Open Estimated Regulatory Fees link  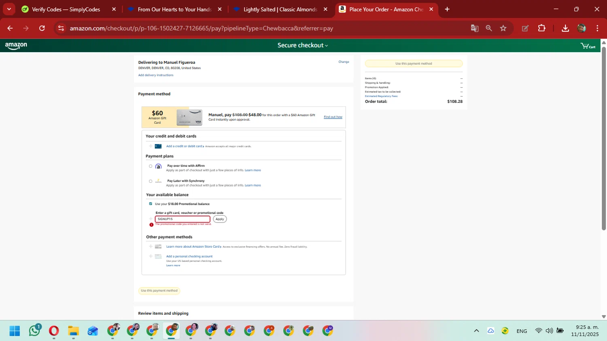coord(381,96)
